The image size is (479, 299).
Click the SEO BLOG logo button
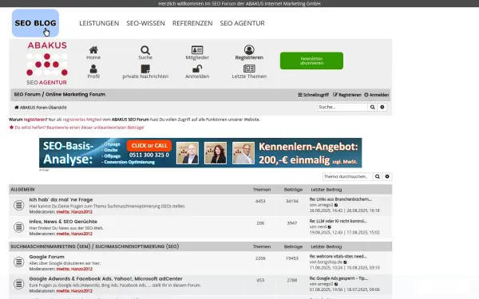(35, 23)
